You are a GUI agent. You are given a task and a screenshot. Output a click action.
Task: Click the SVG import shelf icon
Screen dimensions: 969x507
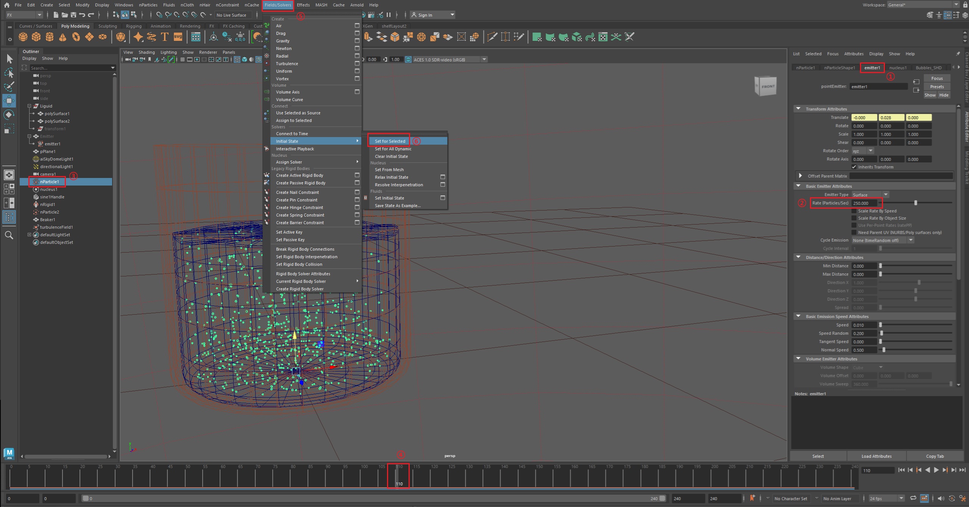(178, 37)
